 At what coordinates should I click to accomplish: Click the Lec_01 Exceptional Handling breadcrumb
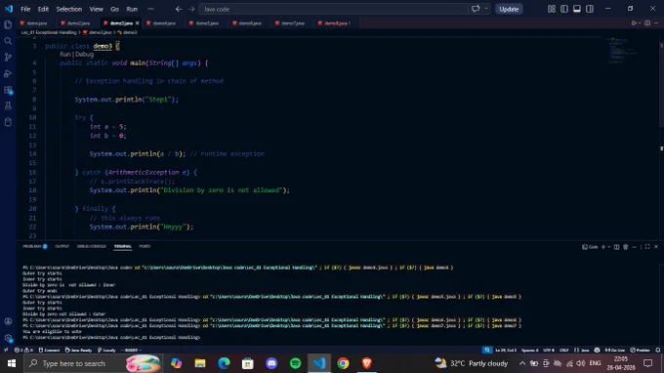click(49, 32)
